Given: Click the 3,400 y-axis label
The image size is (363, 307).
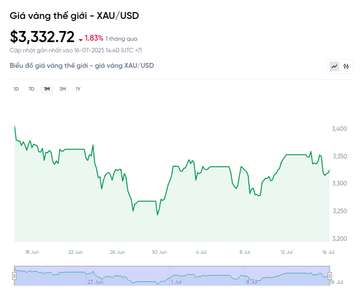Looking at the screenshot, I should click(x=339, y=129).
